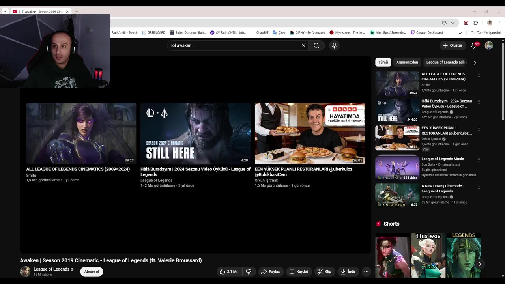The height and width of the screenshot is (284, 505).
Task: Bookmark this page with the star icon
Action: (x=453, y=23)
